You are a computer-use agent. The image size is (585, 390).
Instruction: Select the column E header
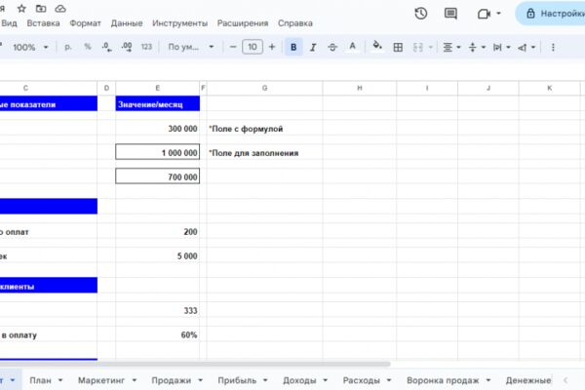coord(157,88)
